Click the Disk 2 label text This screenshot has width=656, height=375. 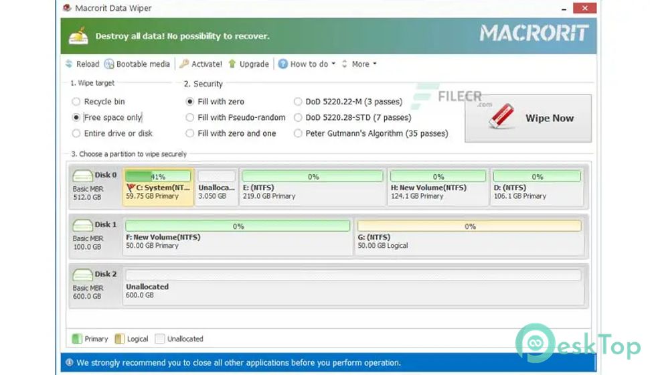pos(106,274)
